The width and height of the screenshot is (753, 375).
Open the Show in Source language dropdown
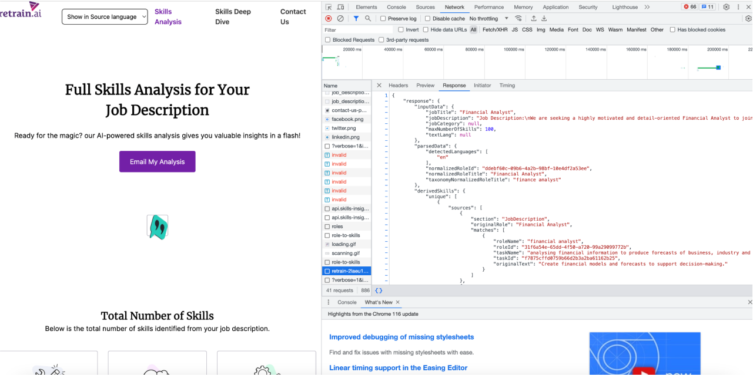(105, 17)
